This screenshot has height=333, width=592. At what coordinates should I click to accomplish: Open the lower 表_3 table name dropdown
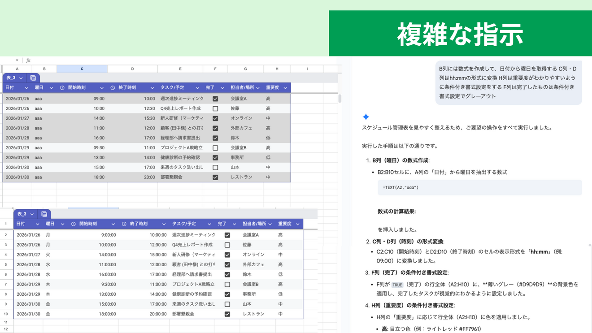(32, 214)
